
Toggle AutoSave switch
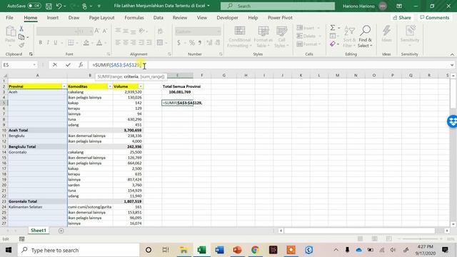coord(34,6)
